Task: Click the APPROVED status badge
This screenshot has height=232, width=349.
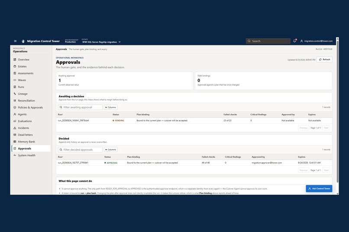Action: (x=111, y=163)
